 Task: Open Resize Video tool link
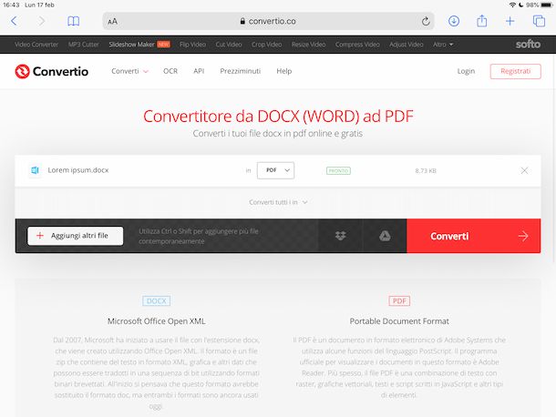pyautogui.click(x=308, y=45)
